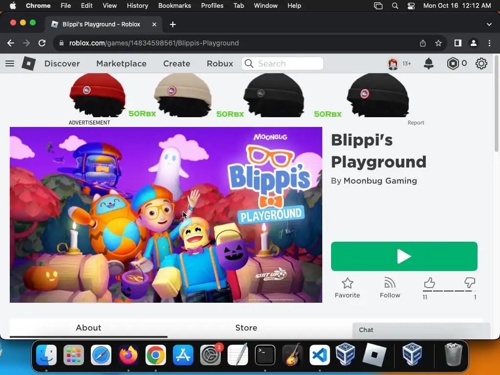
Task: Open System Settings from the Dock
Action: click(210, 355)
